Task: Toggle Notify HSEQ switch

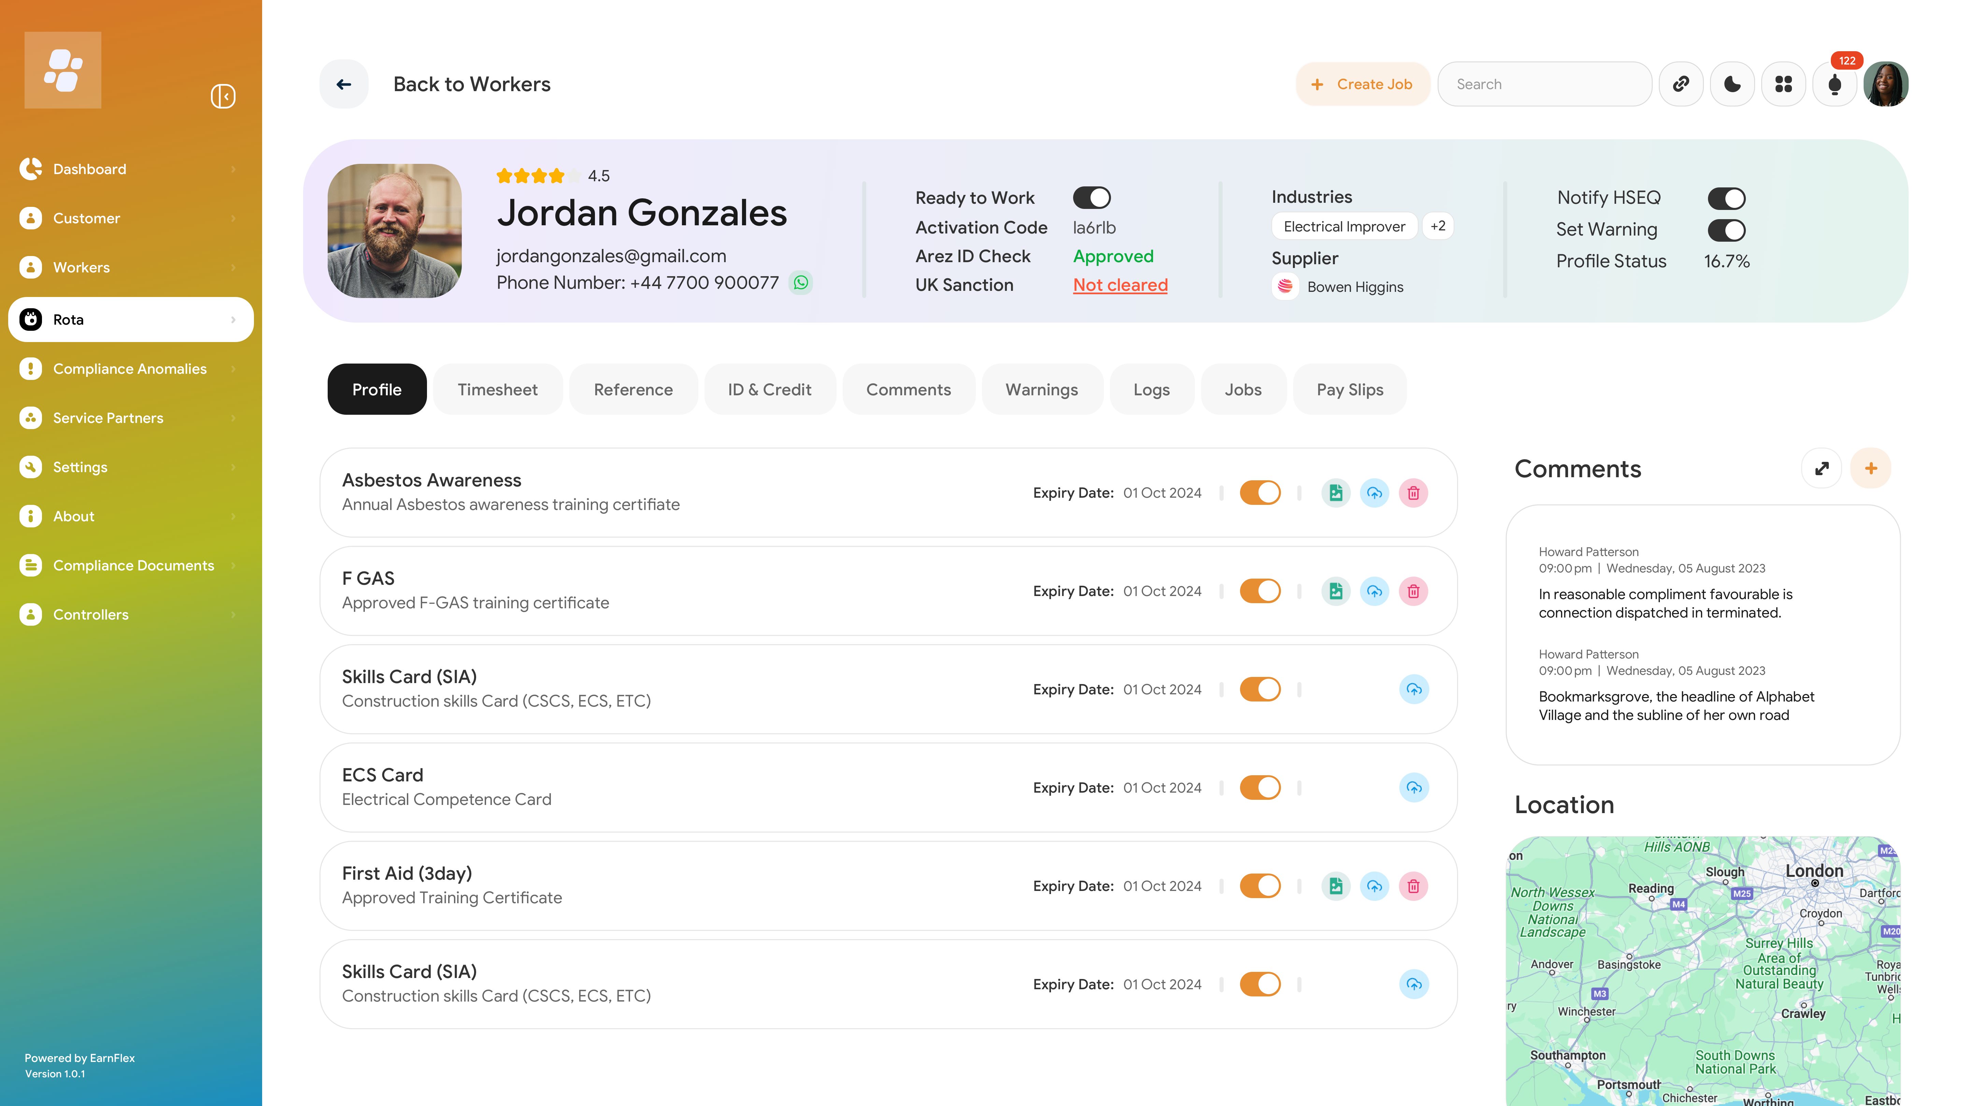Action: [x=1726, y=198]
